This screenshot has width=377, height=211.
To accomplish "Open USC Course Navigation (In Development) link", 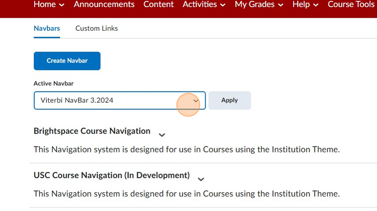I will point(112,175).
